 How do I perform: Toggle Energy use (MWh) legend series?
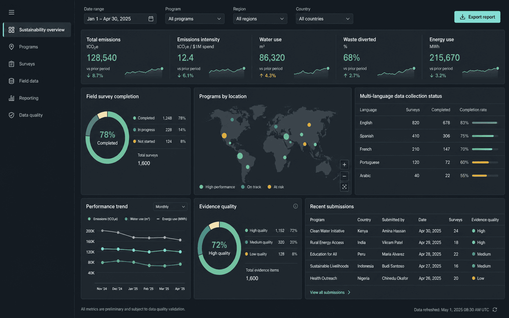(172, 219)
